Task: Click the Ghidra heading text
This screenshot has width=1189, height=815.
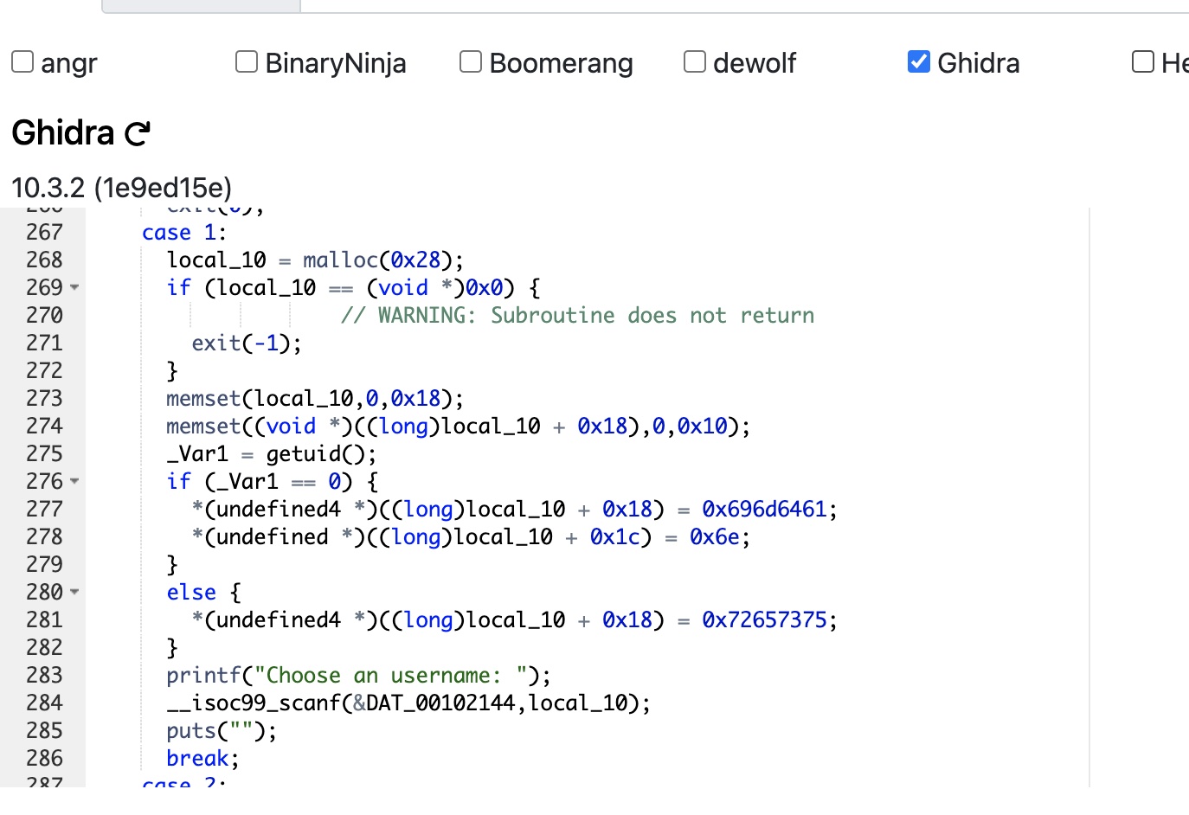Action: (63, 133)
